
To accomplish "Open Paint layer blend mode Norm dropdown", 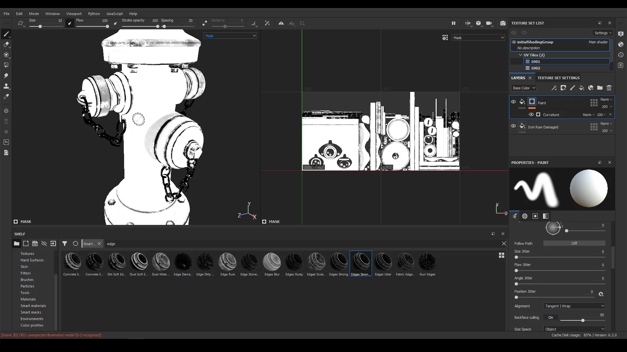I will (x=606, y=99).
